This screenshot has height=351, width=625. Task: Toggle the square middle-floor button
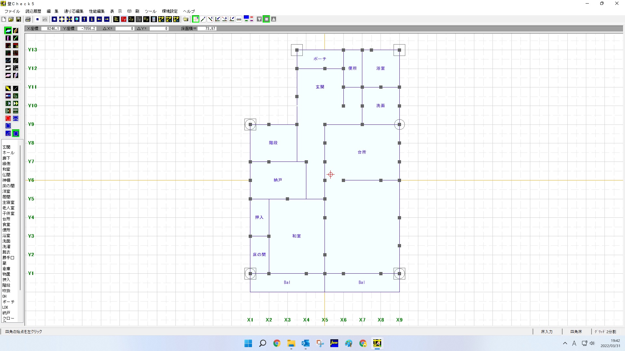[266, 19]
